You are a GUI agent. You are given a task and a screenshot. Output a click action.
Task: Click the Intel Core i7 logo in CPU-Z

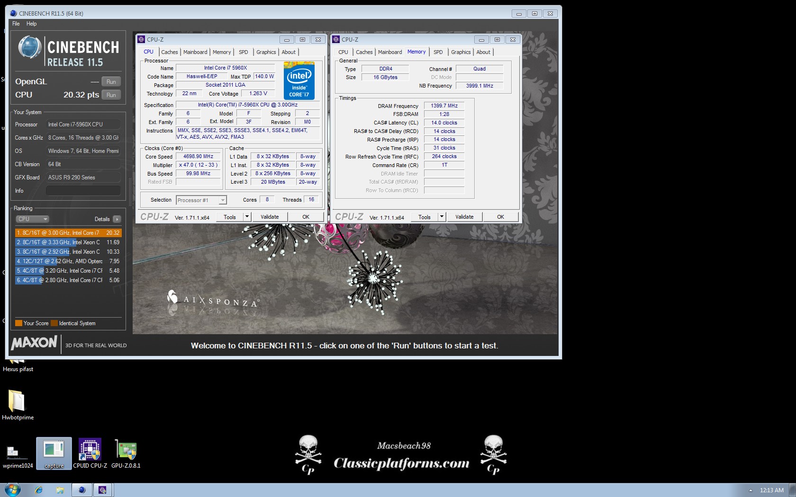[299, 80]
